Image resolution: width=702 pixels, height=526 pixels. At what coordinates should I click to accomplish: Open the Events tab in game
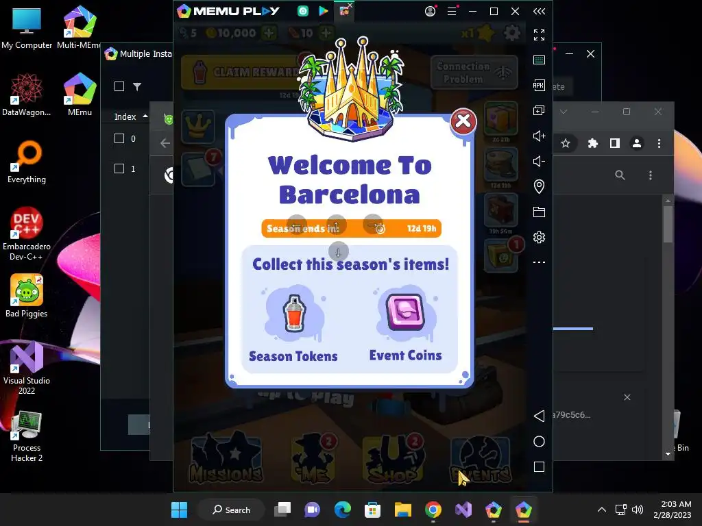coord(480,460)
